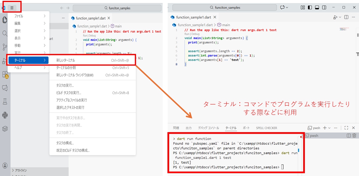The width and height of the screenshot is (359, 176).
Task: Open Copilot chat dropdown arrow
Action: tap(287, 8)
